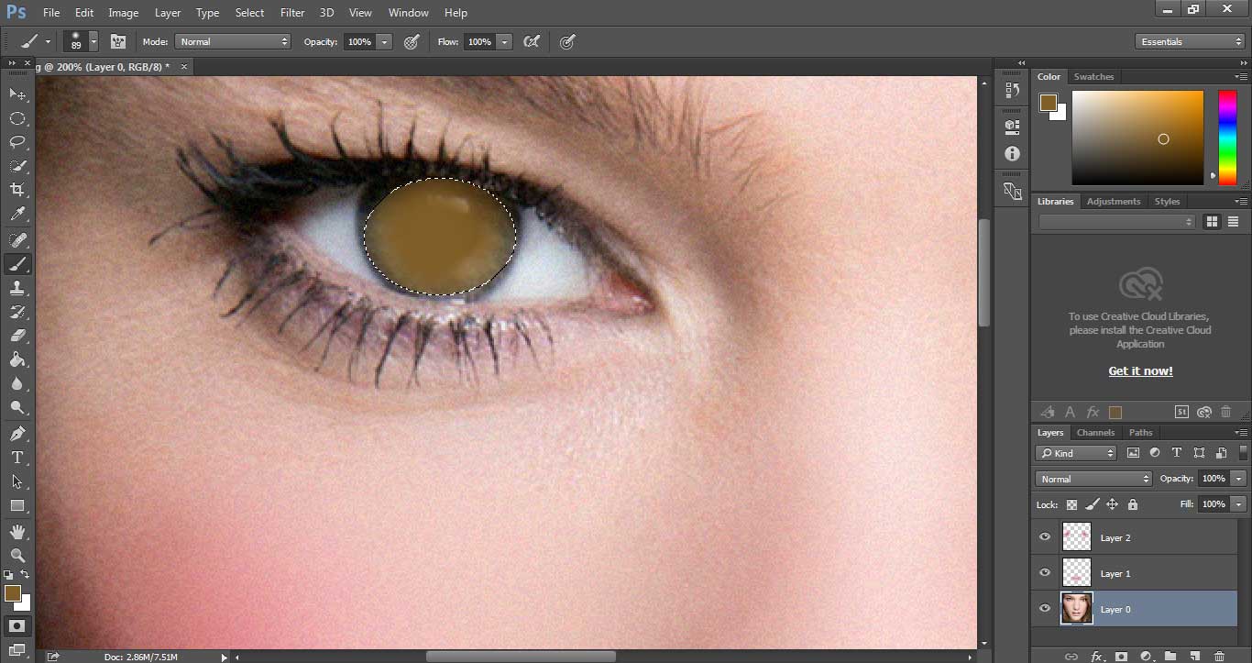Screen dimensions: 1252x663
Task: Open the Essentials workspace dropdown
Action: pos(1190,41)
